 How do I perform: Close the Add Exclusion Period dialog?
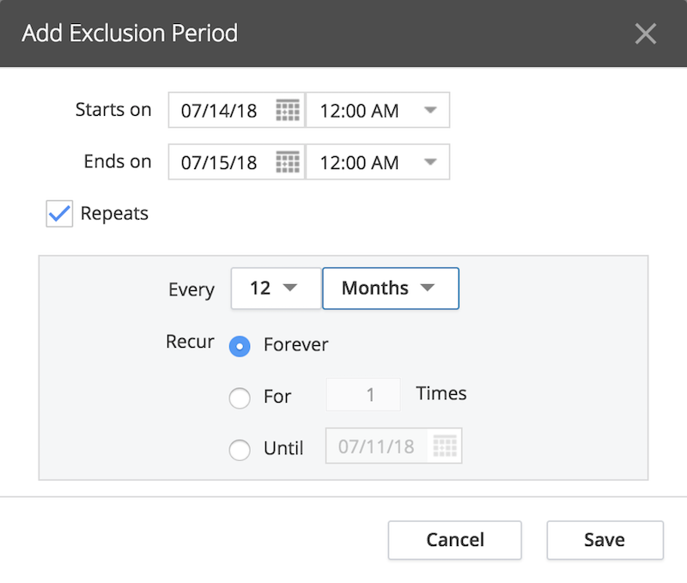(x=646, y=33)
